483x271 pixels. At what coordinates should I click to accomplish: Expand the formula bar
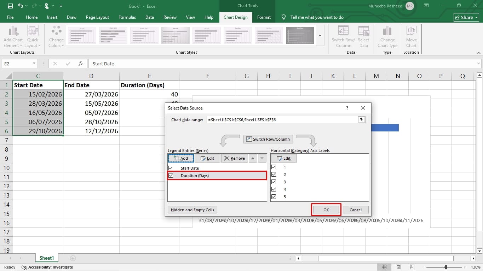click(x=478, y=64)
